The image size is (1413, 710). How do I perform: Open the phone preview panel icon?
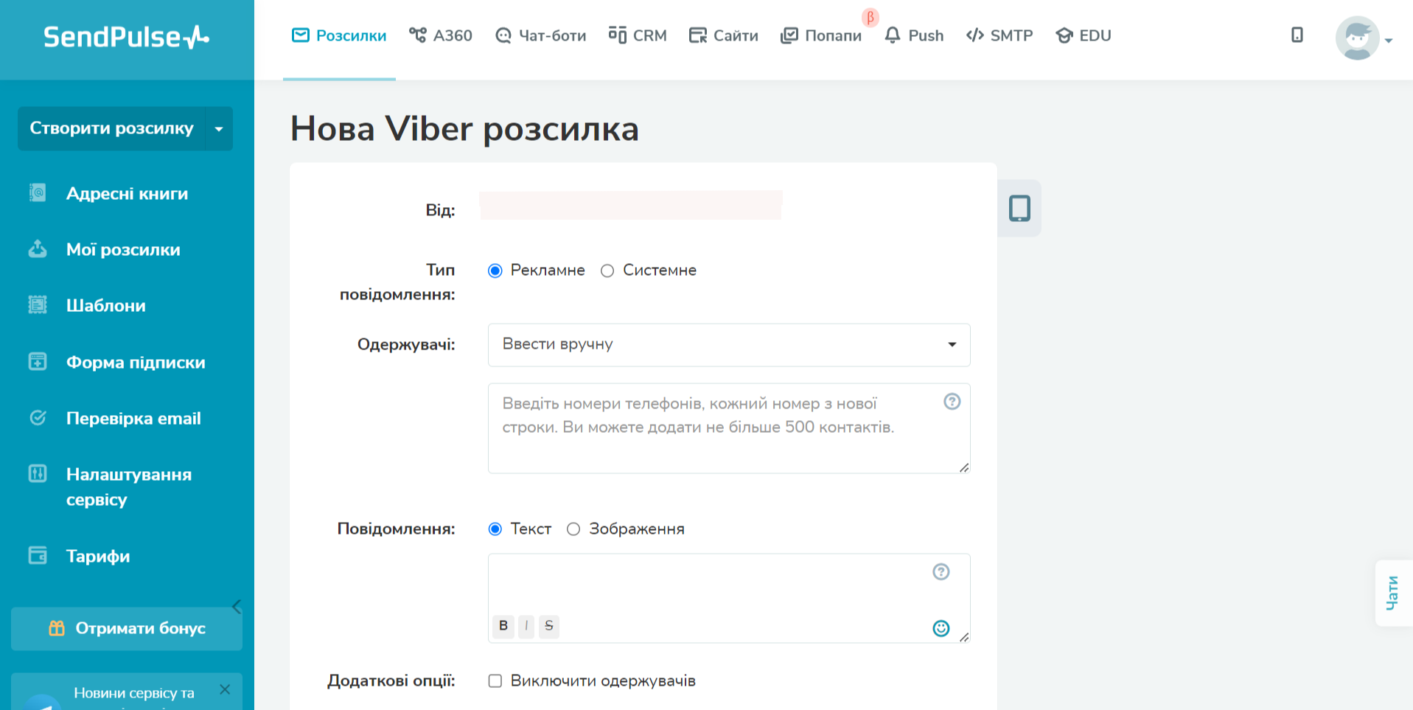[1019, 208]
